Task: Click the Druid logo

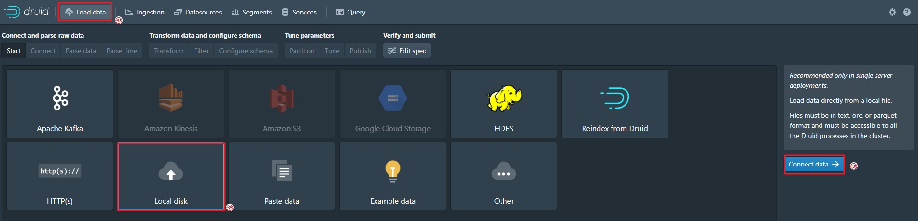Action: (27, 12)
